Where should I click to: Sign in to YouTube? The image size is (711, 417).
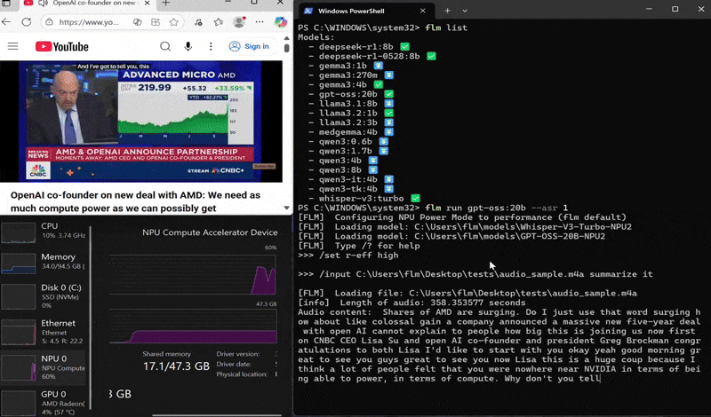click(249, 46)
